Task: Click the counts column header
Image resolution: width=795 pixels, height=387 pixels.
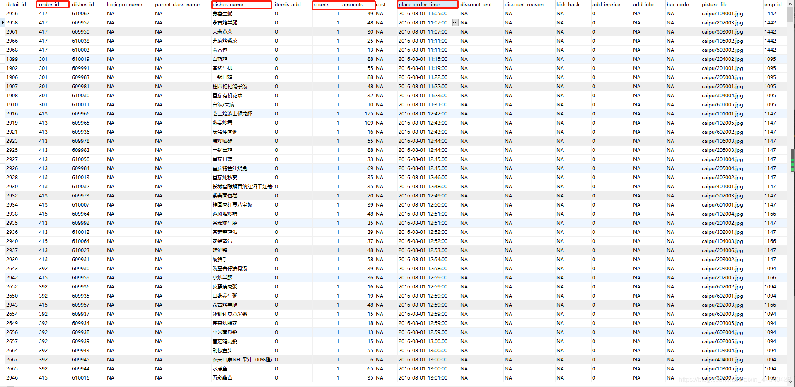Action: click(321, 4)
